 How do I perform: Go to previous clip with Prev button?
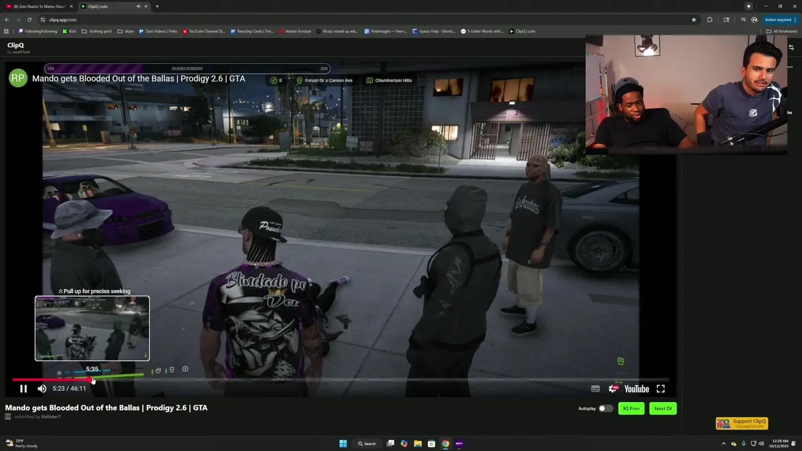(x=631, y=408)
